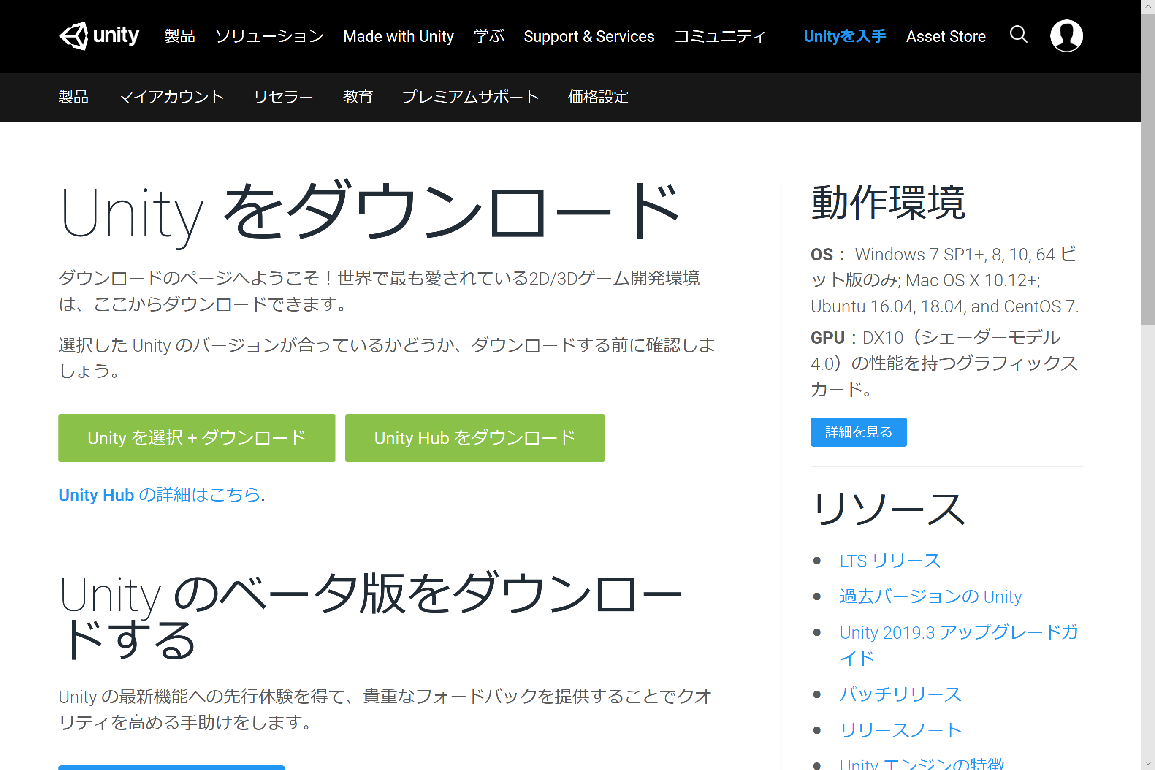
Task: Open Support & Services menu
Action: click(x=589, y=36)
